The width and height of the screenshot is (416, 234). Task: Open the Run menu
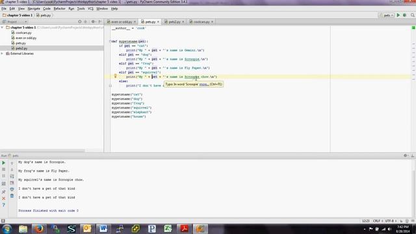click(71, 8)
